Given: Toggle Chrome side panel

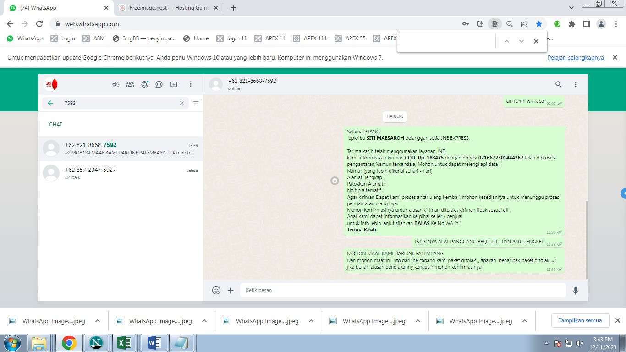Looking at the screenshot, I should pyautogui.click(x=586, y=24).
